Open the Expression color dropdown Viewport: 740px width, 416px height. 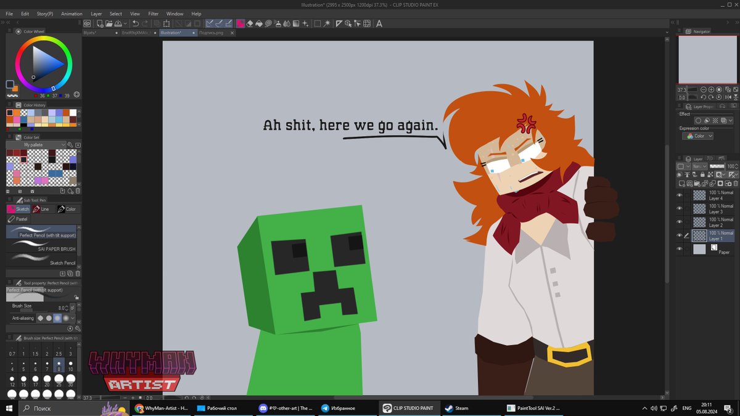[698, 136]
